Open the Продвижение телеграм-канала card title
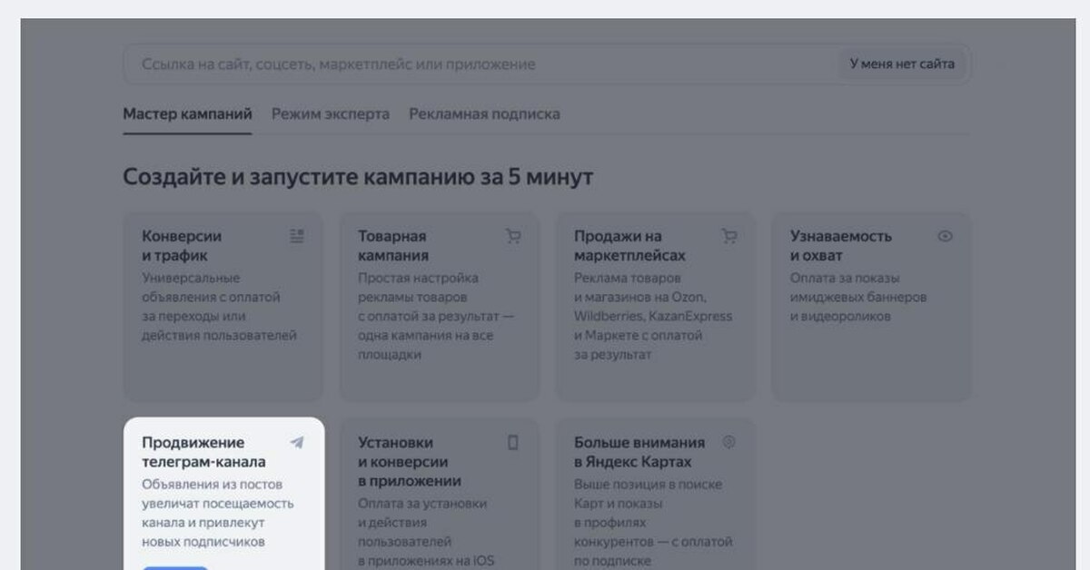 click(x=203, y=452)
